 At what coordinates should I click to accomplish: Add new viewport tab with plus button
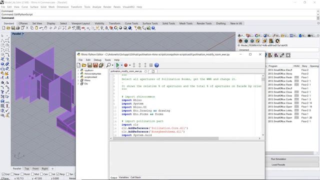pos(52,168)
